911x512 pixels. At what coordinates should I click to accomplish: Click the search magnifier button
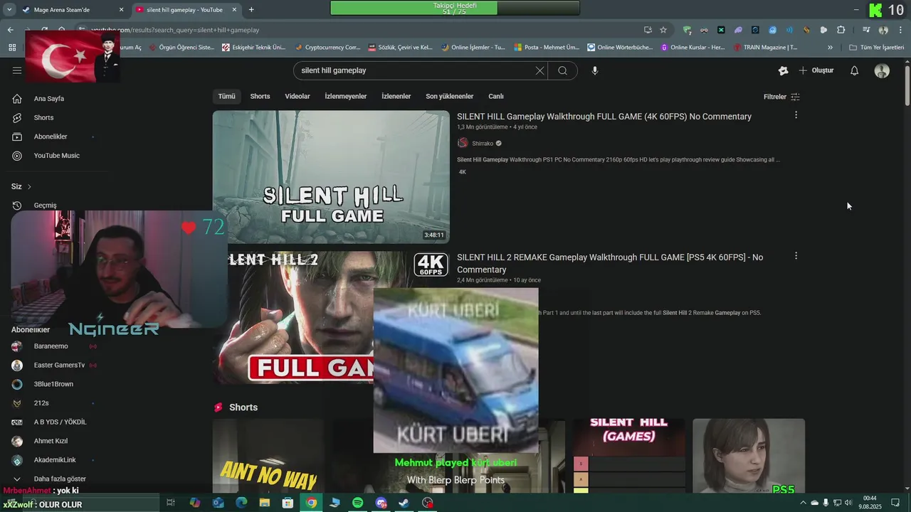[563, 70]
